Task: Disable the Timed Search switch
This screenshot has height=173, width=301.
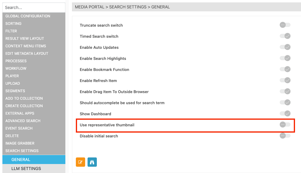Action: tap(285, 36)
